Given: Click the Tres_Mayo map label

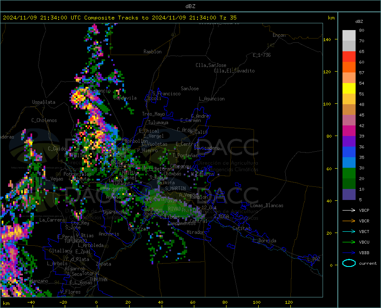Looking at the screenshot, I should point(153,114).
